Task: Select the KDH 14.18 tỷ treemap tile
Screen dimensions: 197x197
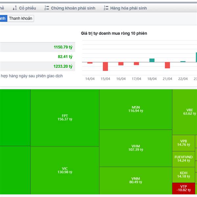Action: click(x=184, y=175)
